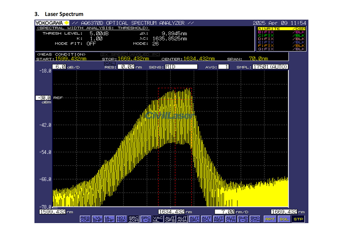Screen dimensions: 340x231
Task: Click the 2x SPEED label
Action: coord(114,54)
